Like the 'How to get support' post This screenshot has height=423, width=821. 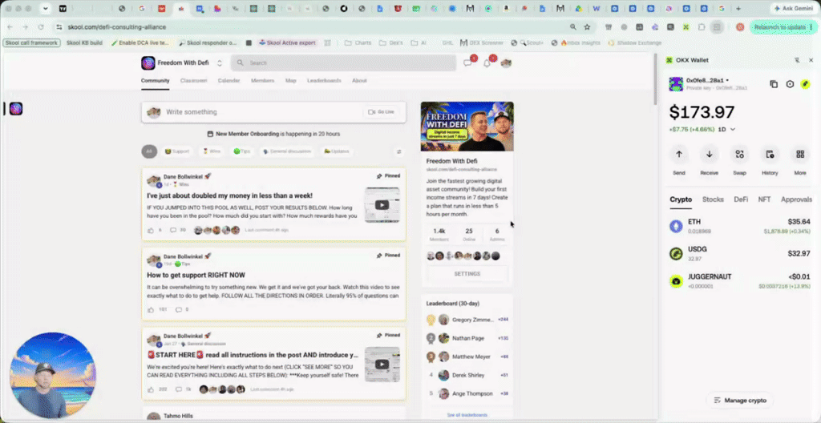[151, 309]
